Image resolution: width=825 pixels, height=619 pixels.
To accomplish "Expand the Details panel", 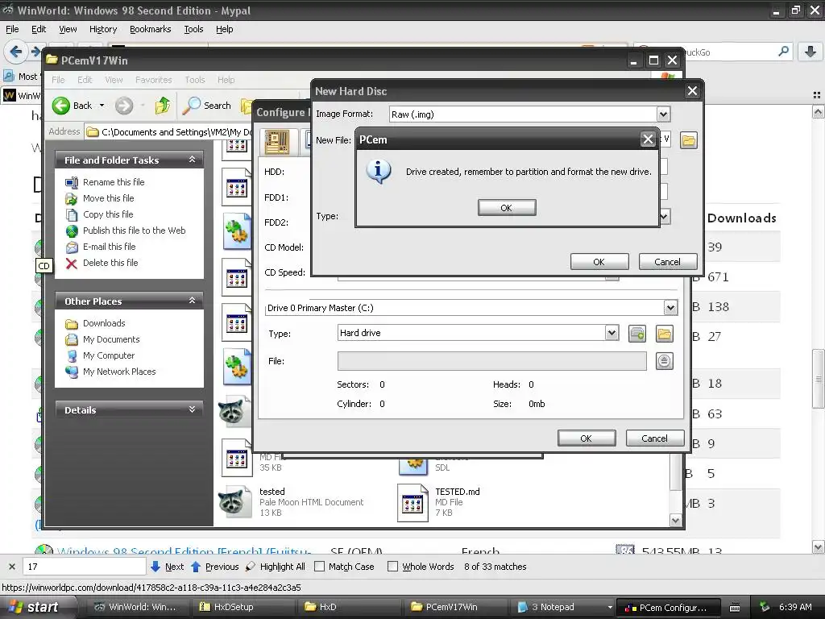I will (192, 409).
